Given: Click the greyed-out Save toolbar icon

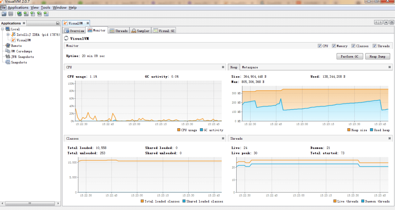Looking at the screenshot, I should [x=11, y=14].
